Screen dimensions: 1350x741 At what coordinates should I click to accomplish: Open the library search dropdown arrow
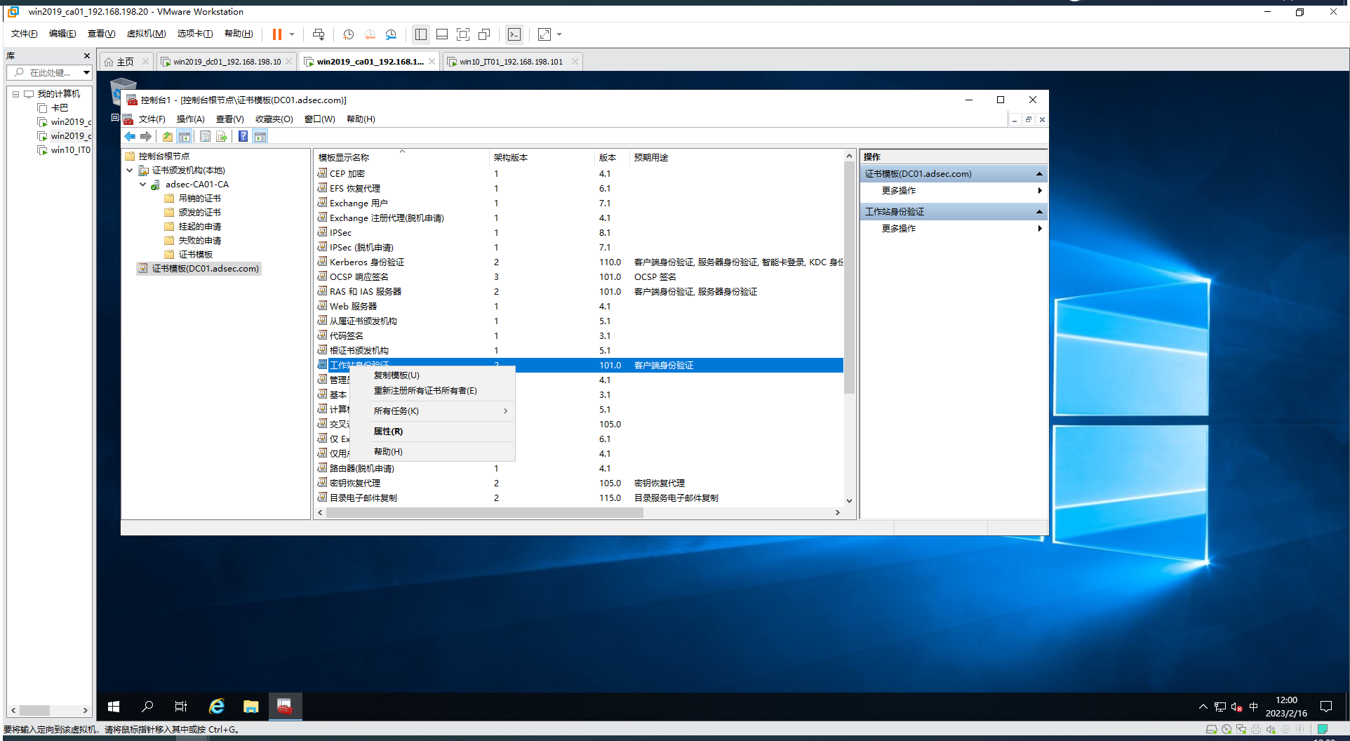click(x=86, y=72)
